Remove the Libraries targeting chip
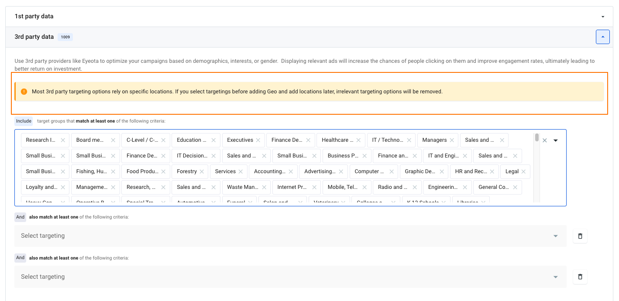619x301 pixels. click(483, 202)
